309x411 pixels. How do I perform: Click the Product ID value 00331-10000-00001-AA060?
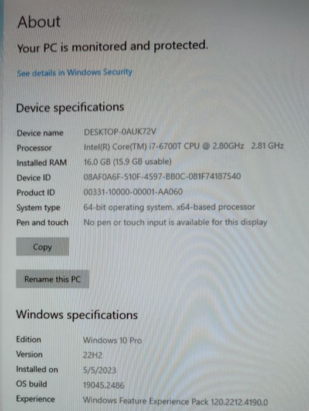133,192
